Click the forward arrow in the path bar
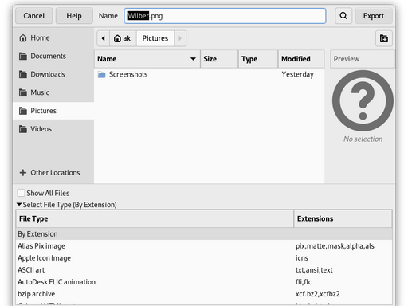Screen dimensions: 408x306 (180, 38)
